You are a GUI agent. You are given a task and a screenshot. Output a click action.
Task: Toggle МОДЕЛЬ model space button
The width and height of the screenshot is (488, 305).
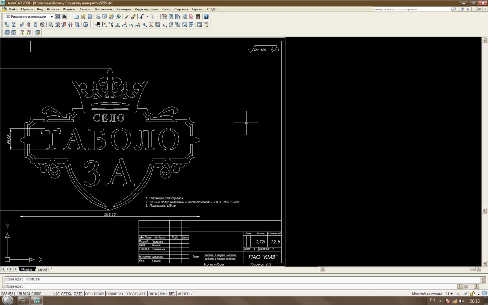[184, 294]
